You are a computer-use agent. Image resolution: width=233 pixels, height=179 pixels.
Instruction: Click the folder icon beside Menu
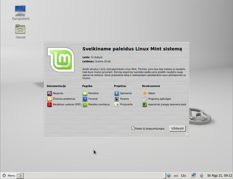pos(19,175)
